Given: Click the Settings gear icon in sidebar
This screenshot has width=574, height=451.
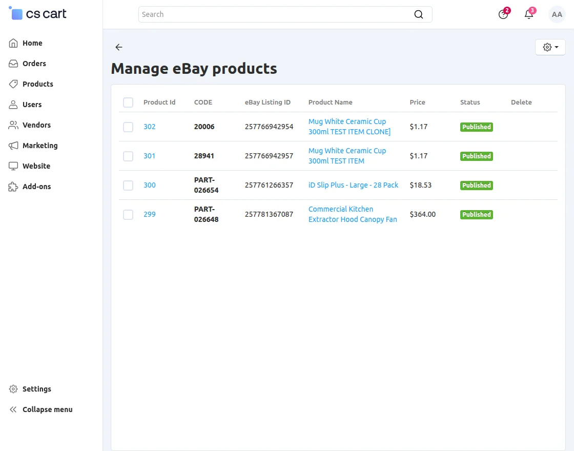Looking at the screenshot, I should point(13,389).
